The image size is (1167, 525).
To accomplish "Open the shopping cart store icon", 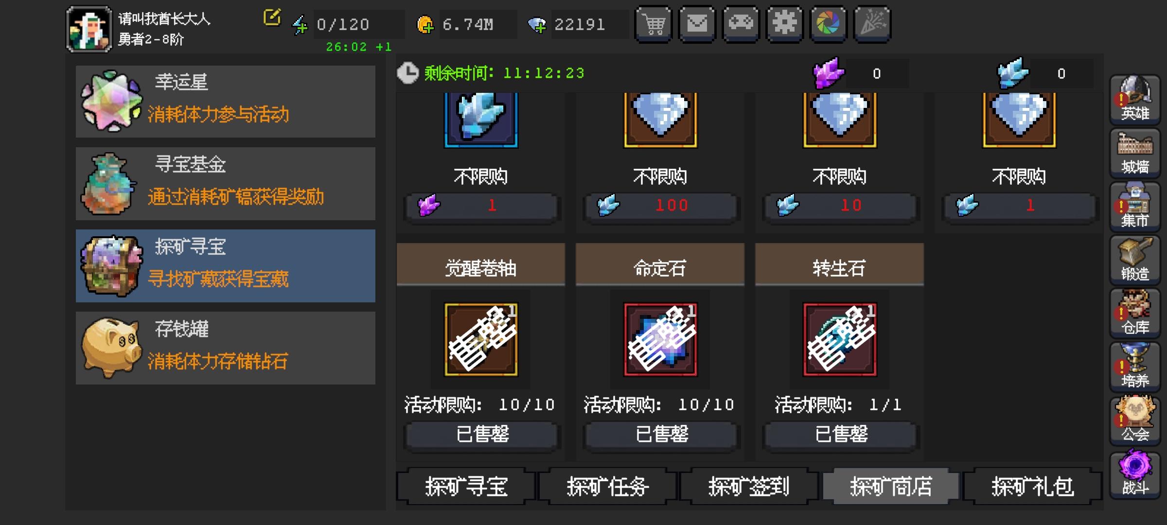I will 654,24.
